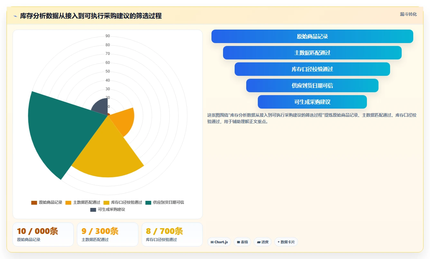Click the 可生成采购建议 legend label
Image resolution: width=430 pixels, height=259 pixels.
[111, 210]
